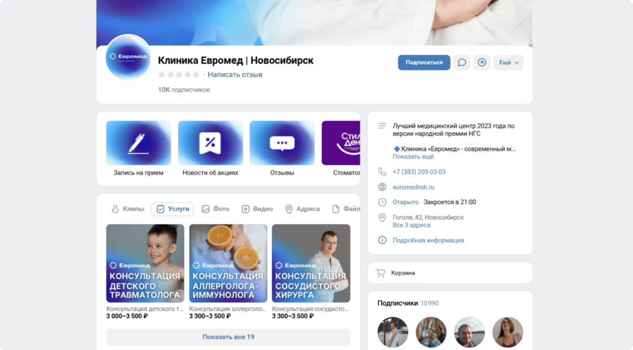Open the Все 3 адреса link
This screenshot has width=633, height=350.
411,225
